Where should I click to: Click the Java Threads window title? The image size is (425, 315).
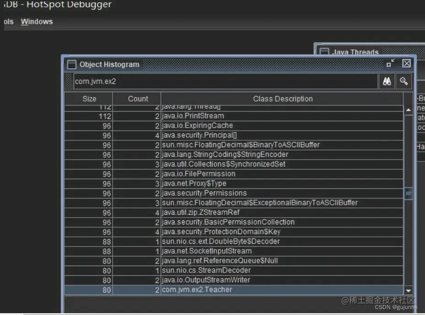[x=355, y=52]
